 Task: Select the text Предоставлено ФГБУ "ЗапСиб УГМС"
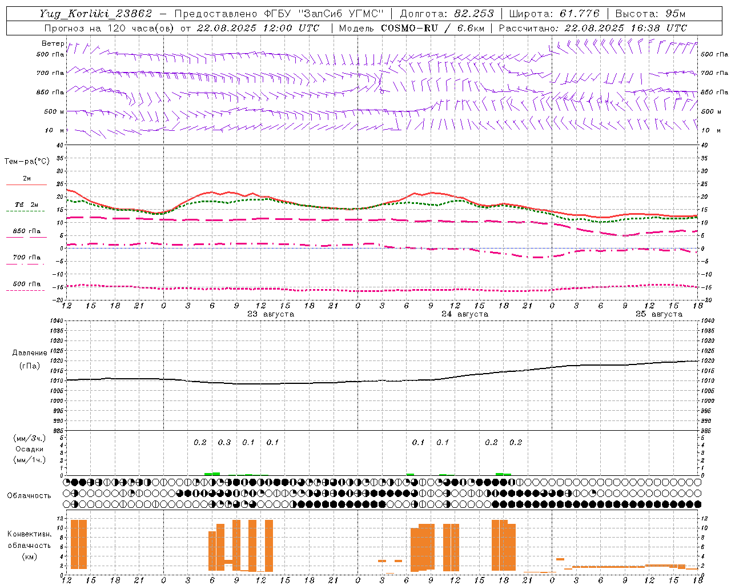click(279, 14)
